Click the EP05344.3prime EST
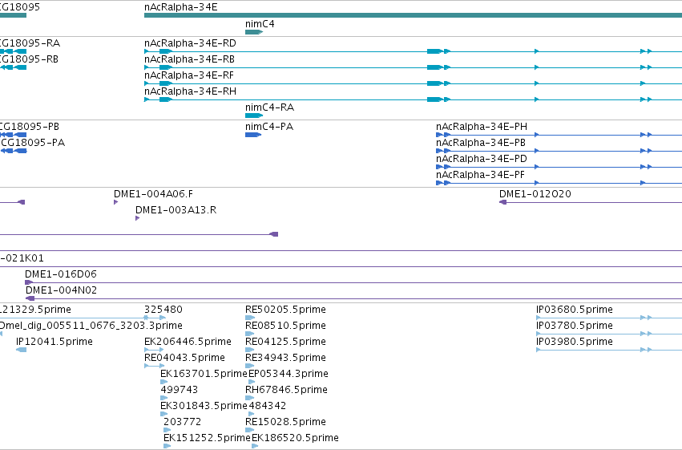This screenshot has width=682, height=450. 252,382
